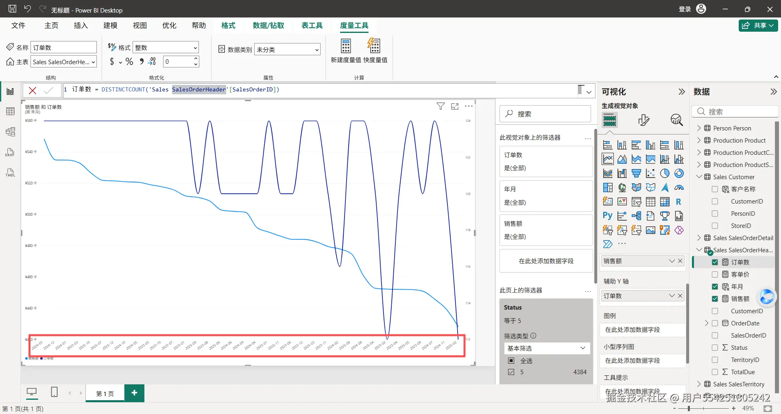Open the 文件 menu
The image size is (781, 414).
[18, 26]
